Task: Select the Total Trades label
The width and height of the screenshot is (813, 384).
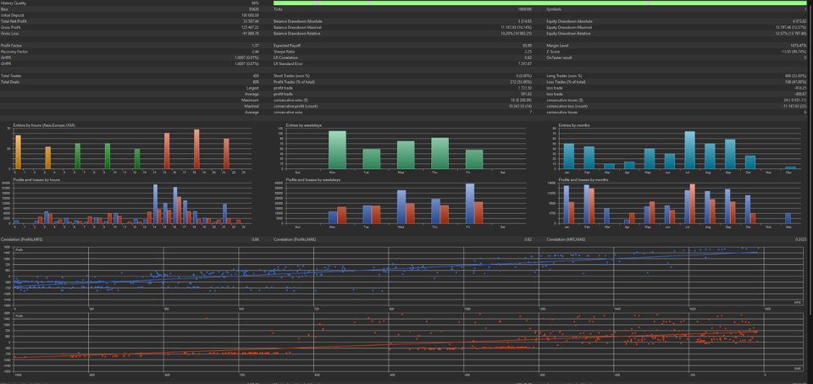Action: pos(8,76)
